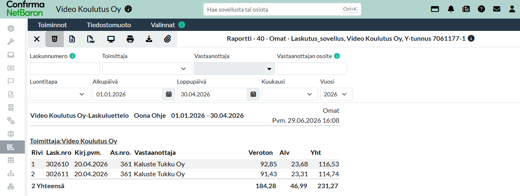Open user profile icon
Image resolution: width=520 pixels, height=196 pixels.
(512, 9)
